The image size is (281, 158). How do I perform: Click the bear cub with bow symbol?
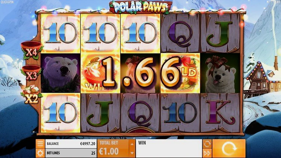click(x=220, y=73)
